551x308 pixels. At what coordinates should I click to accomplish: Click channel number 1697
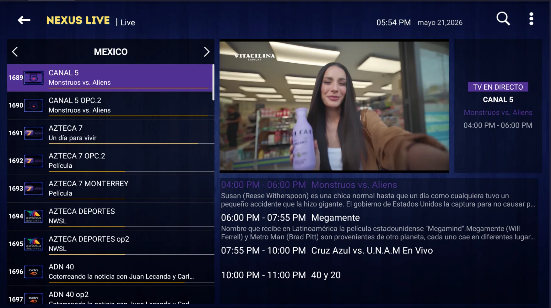[x=16, y=300]
